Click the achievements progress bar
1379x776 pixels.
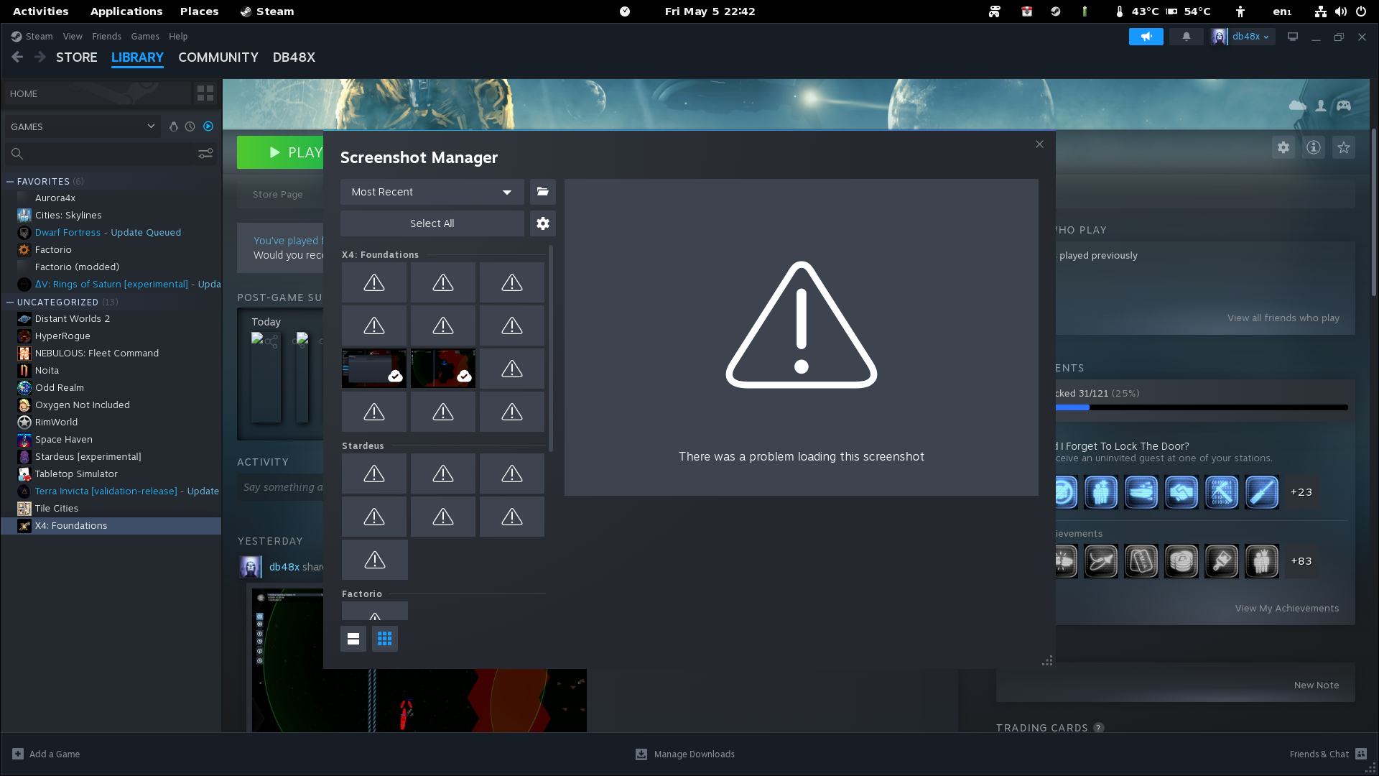pyautogui.click(x=1202, y=407)
